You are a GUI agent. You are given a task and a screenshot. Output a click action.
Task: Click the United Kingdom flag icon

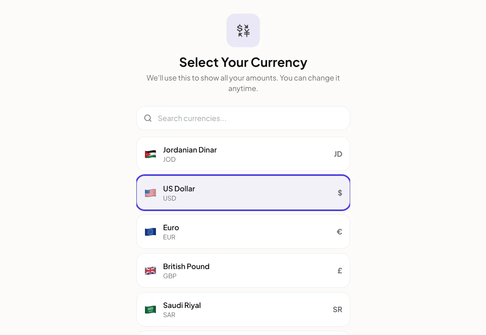pos(150,270)
